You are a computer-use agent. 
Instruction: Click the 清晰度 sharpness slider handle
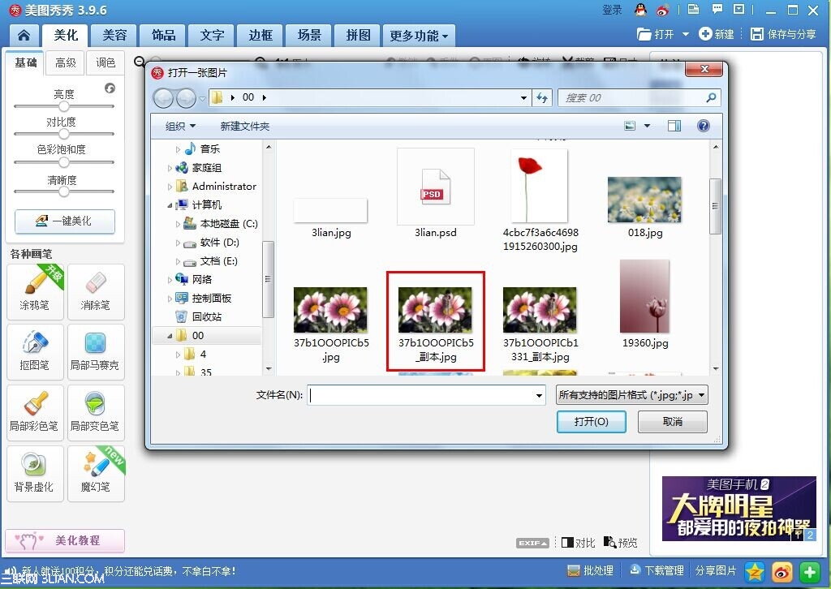63,191
